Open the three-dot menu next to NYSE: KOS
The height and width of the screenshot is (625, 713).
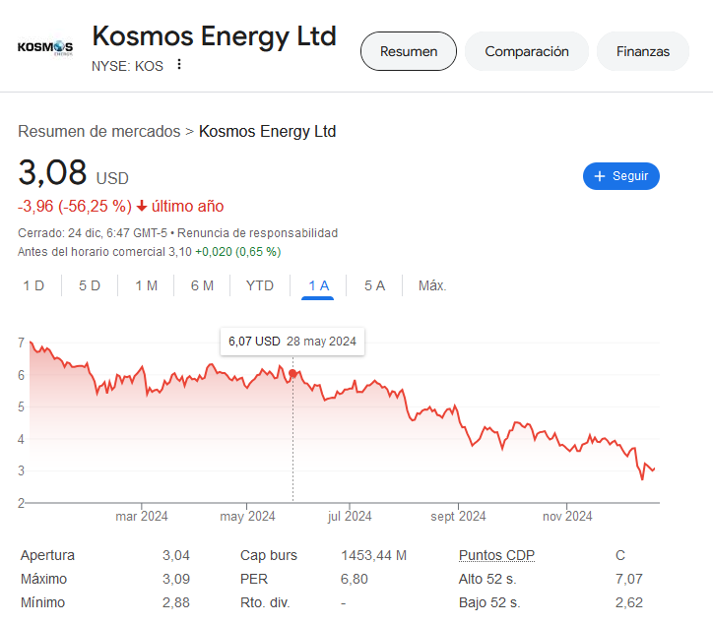click(x=179, y=65)
